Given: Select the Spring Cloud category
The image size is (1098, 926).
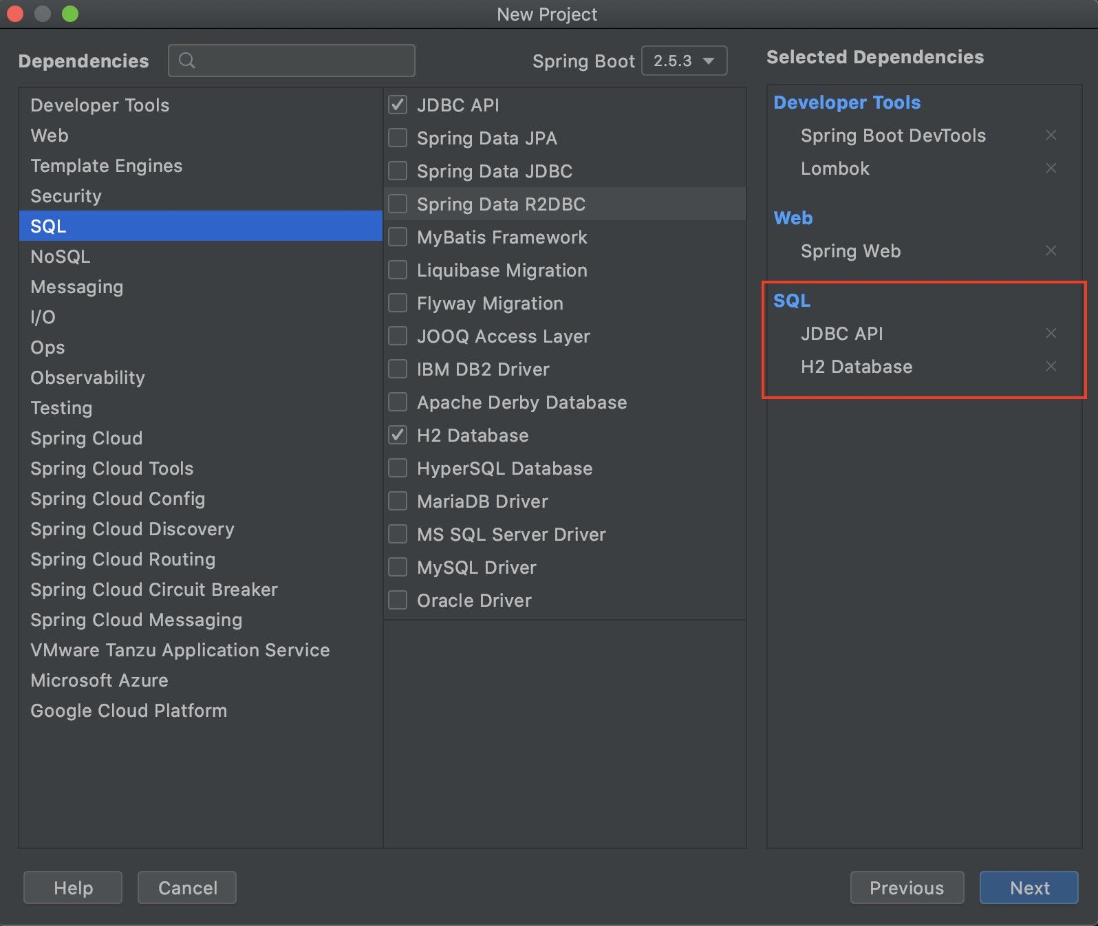Looking at the screenshot, I should pyautogui.click(x=200, y=438).
